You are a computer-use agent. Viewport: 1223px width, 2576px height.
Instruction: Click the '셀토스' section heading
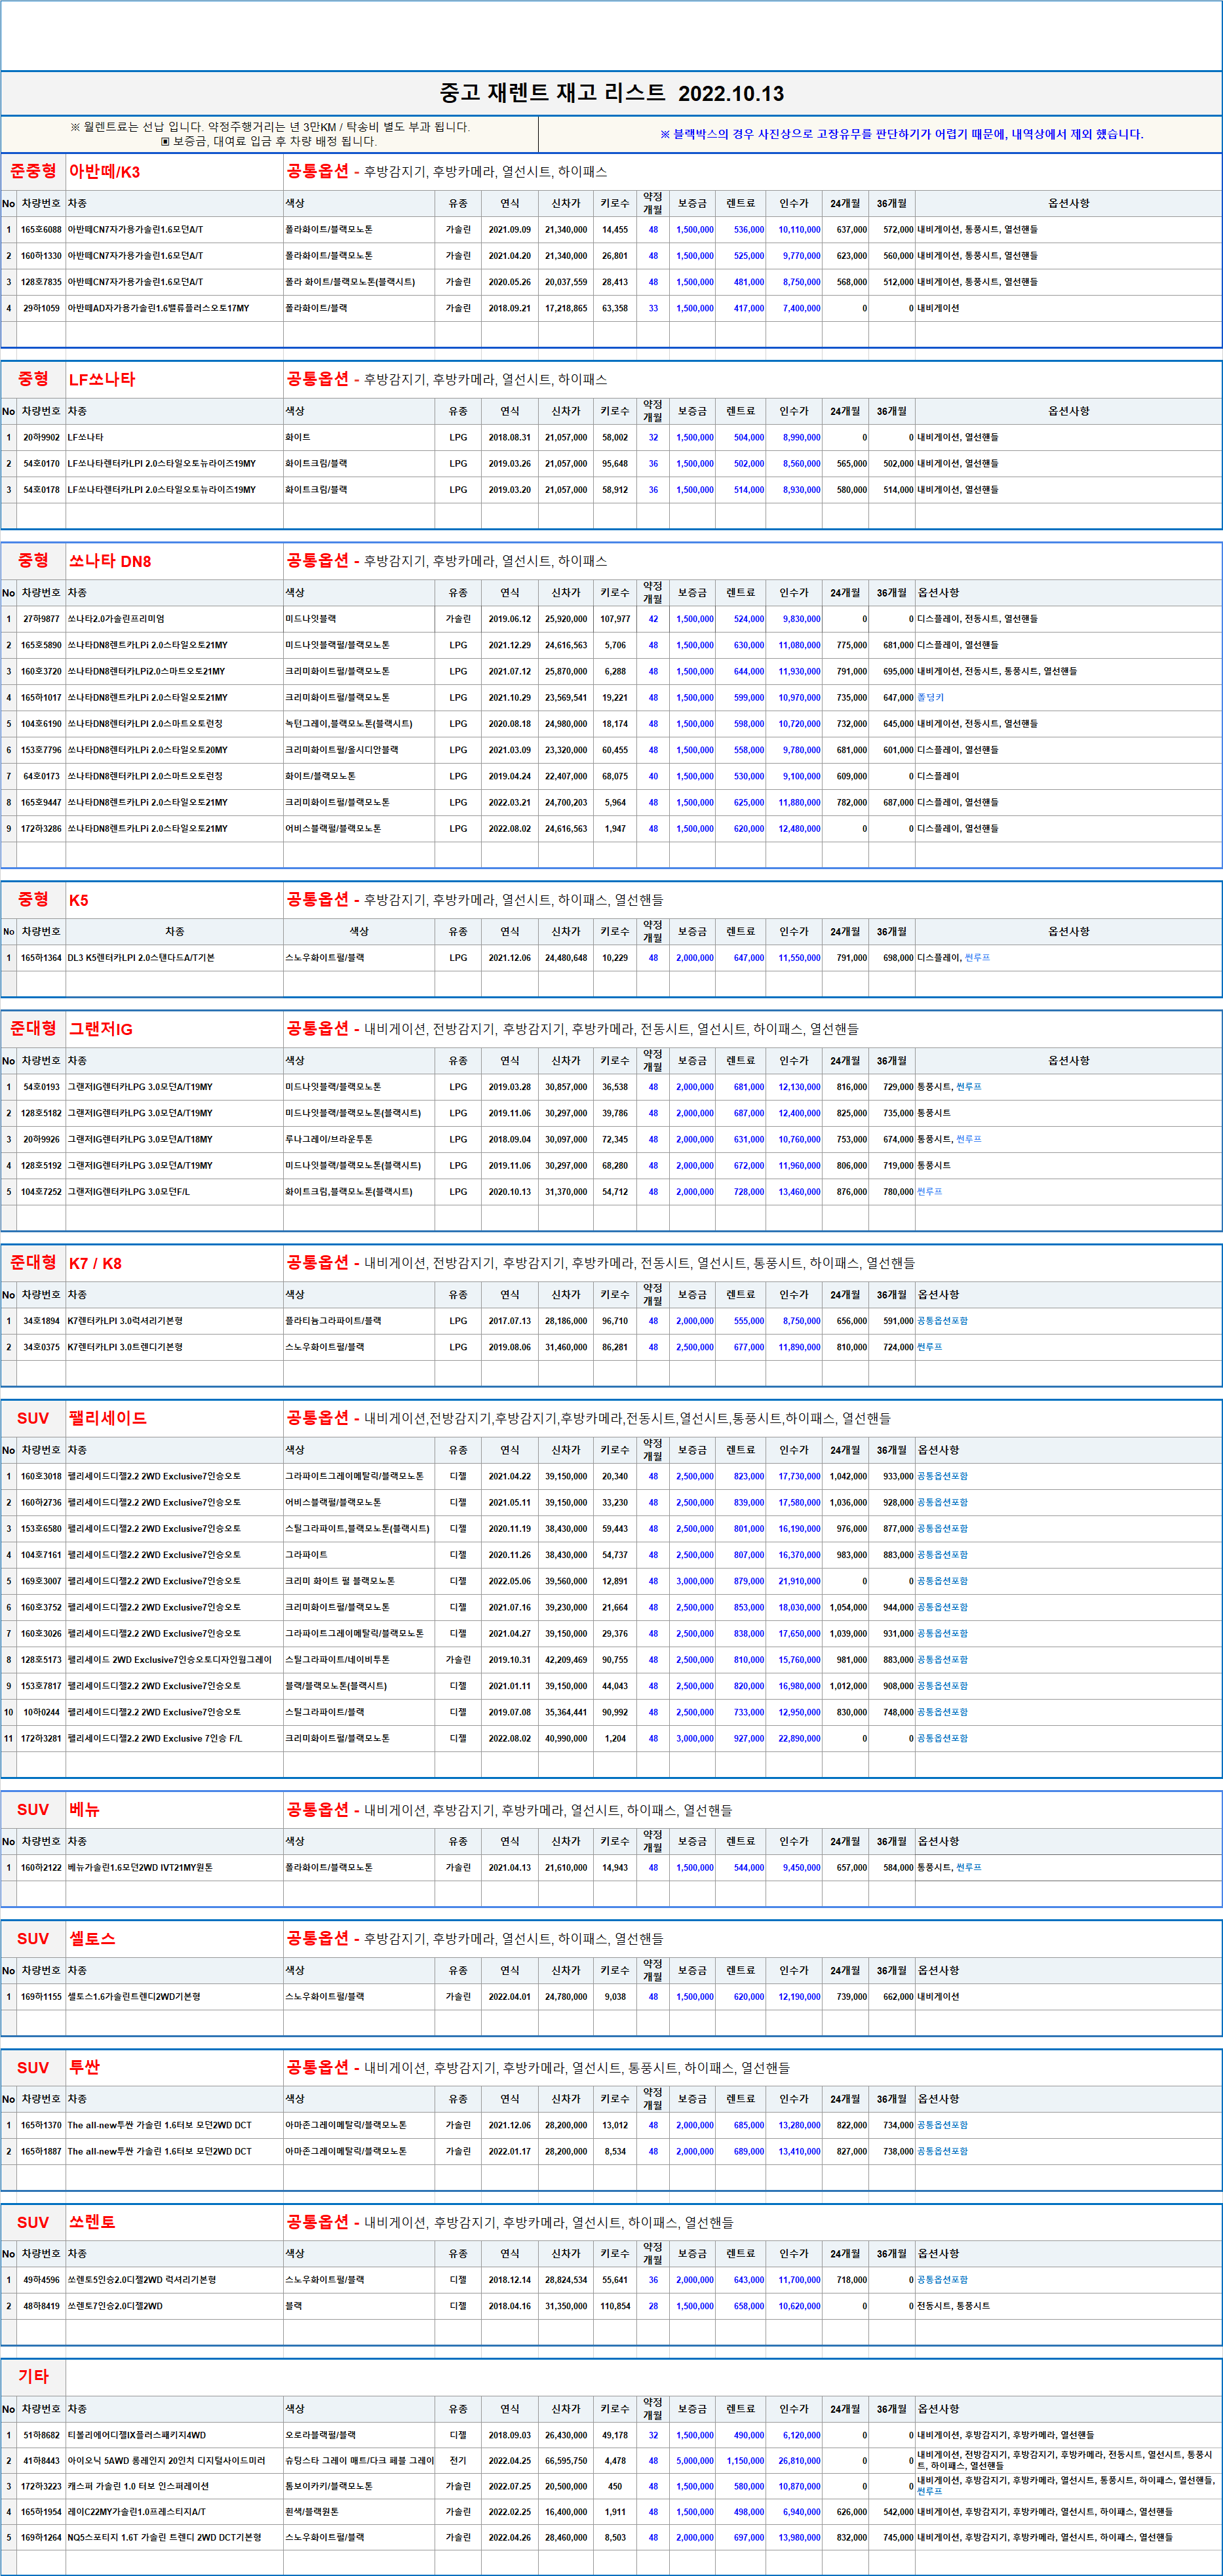92,1939
